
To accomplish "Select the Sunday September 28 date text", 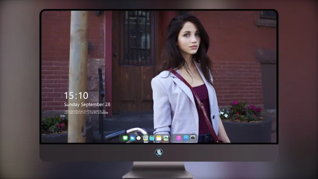I will click(87, 104).
